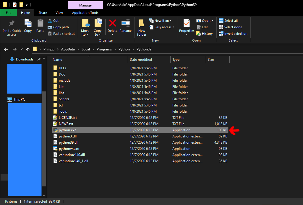Image resolution: width=303 pixels, height=205 pixels.
Task: Click the Rename icon in ribbon
Action: tap(125, 24)
